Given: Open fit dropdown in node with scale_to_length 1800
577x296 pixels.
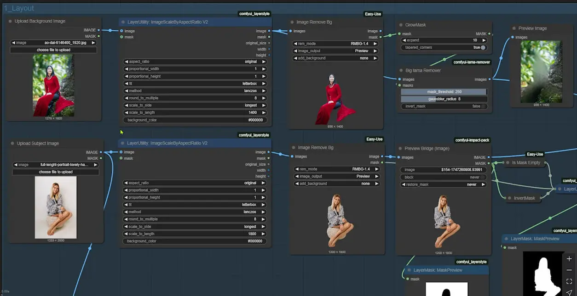Looking at the screenshot, I should [x=195, y=205].
